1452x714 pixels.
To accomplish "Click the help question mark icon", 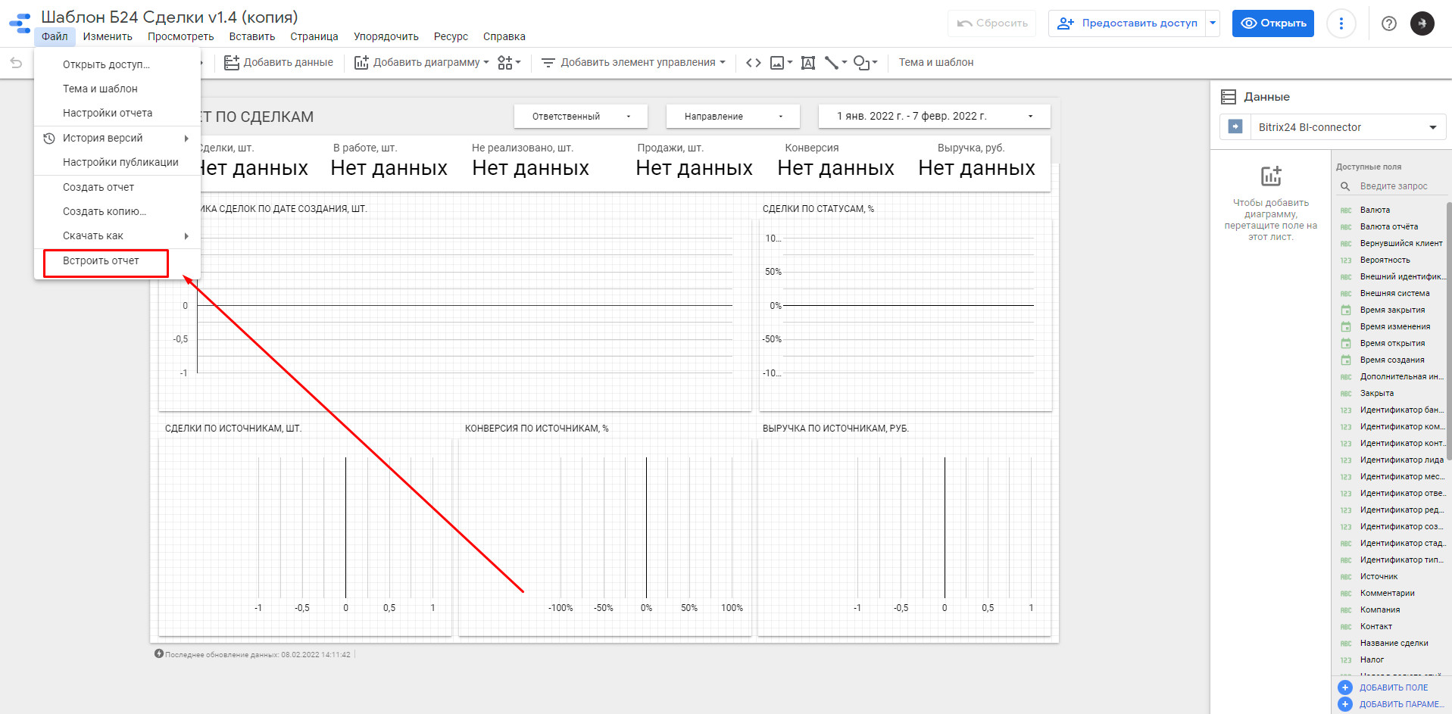I will (x=1388, y=23).
